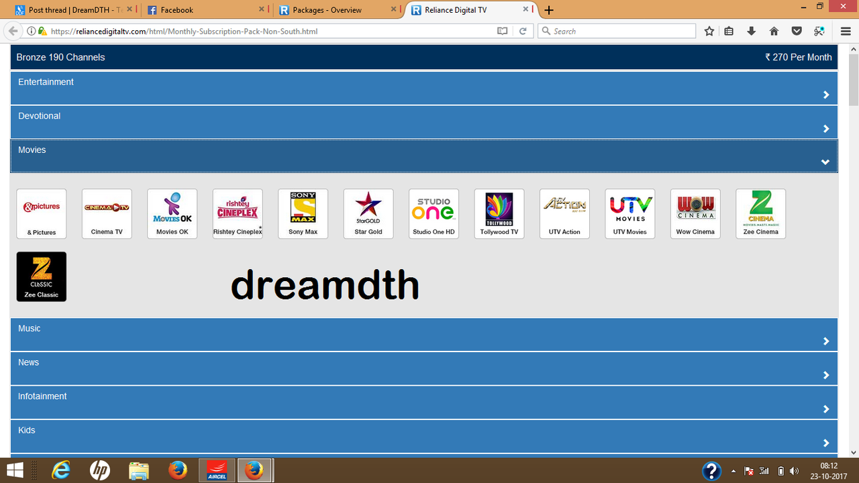Open the Pocket save icon

point(797,31)
